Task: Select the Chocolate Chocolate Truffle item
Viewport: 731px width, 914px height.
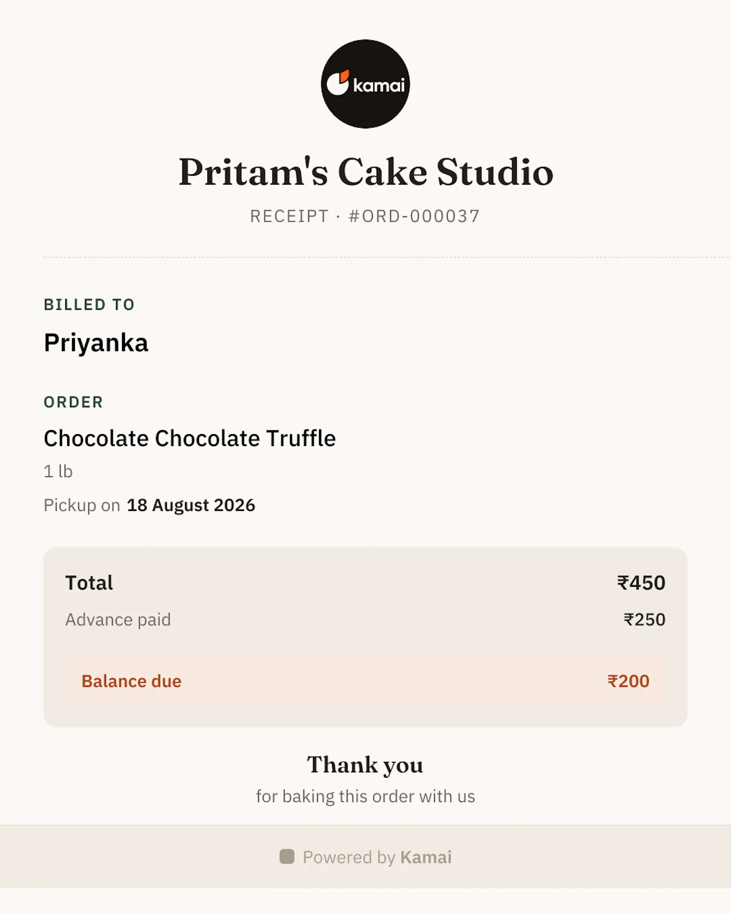Action: click(190, 438)
